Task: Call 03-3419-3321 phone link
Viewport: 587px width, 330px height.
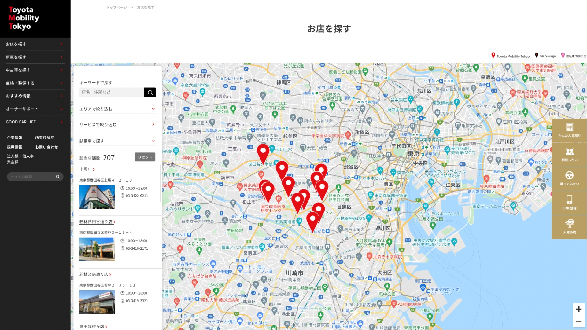Action: click(137, 301)
